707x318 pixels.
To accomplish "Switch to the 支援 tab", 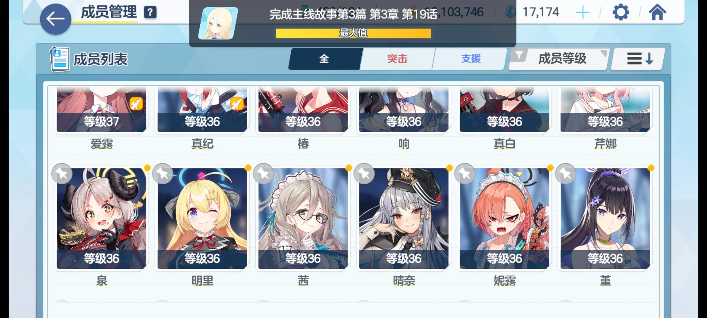I will [x=470, y=59].
